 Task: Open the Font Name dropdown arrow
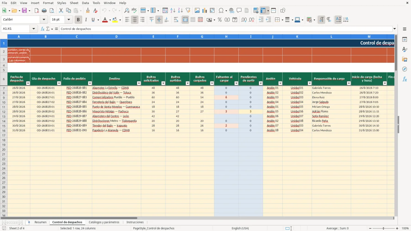(44, 20)
